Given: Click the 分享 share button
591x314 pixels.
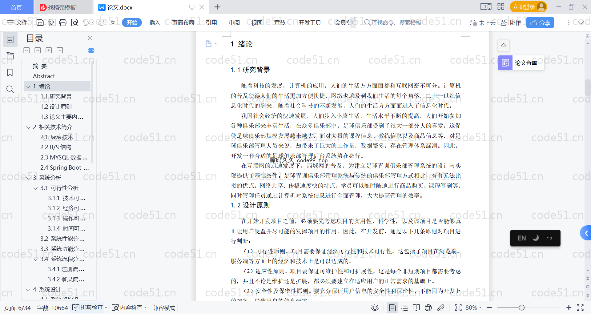Looking at the screenshot, I should pyautogui.click(x=540, y=22).
